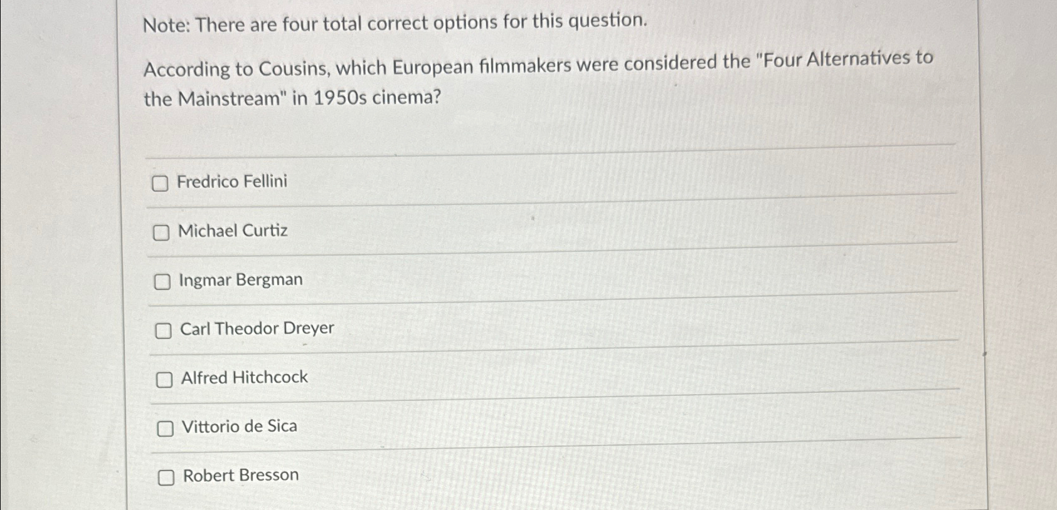This screenshot has height=510, width=1057.
Task: Select the Vittorio de Sica answer option
Action: coord(239,427)
